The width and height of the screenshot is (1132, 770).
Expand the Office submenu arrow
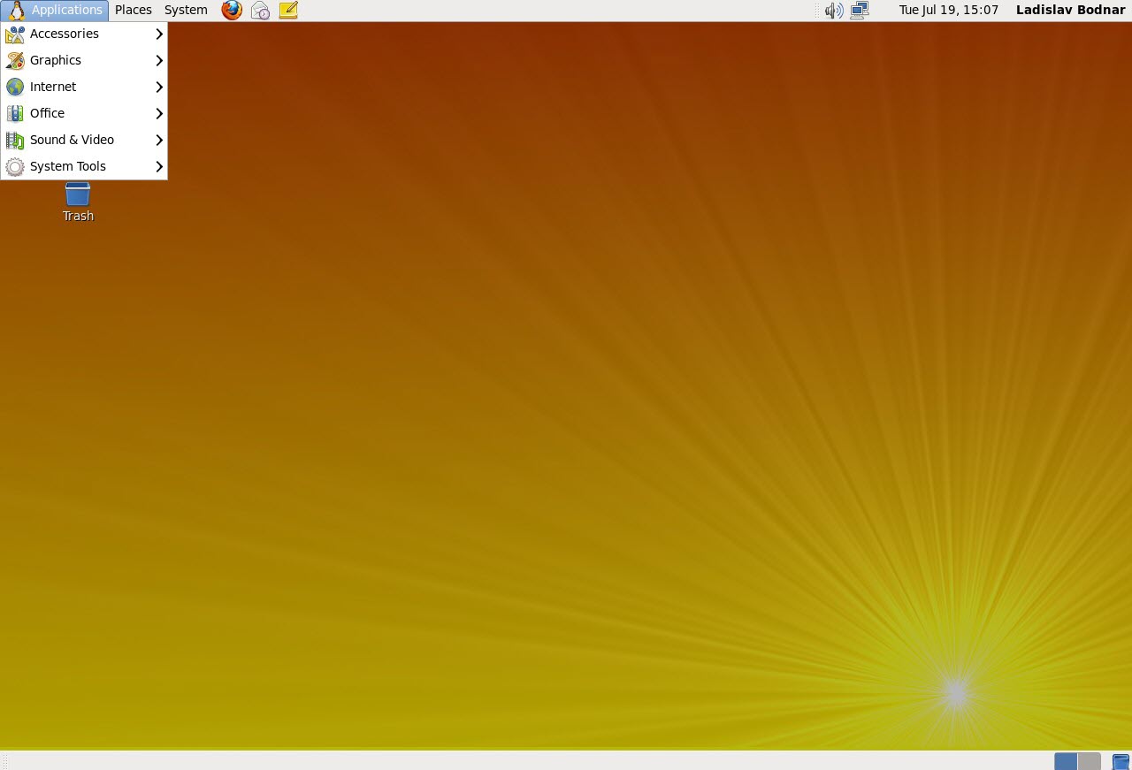(x=159, y=114)
